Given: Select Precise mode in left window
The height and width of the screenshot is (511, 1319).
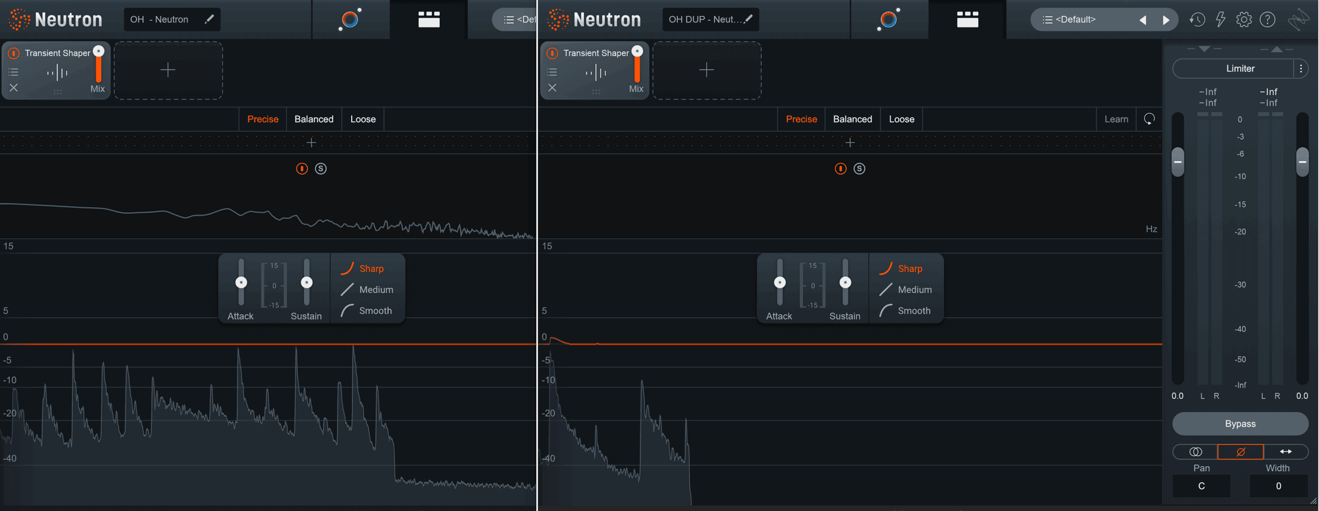Looking at the screenshot, I should (x=263, y=119).
